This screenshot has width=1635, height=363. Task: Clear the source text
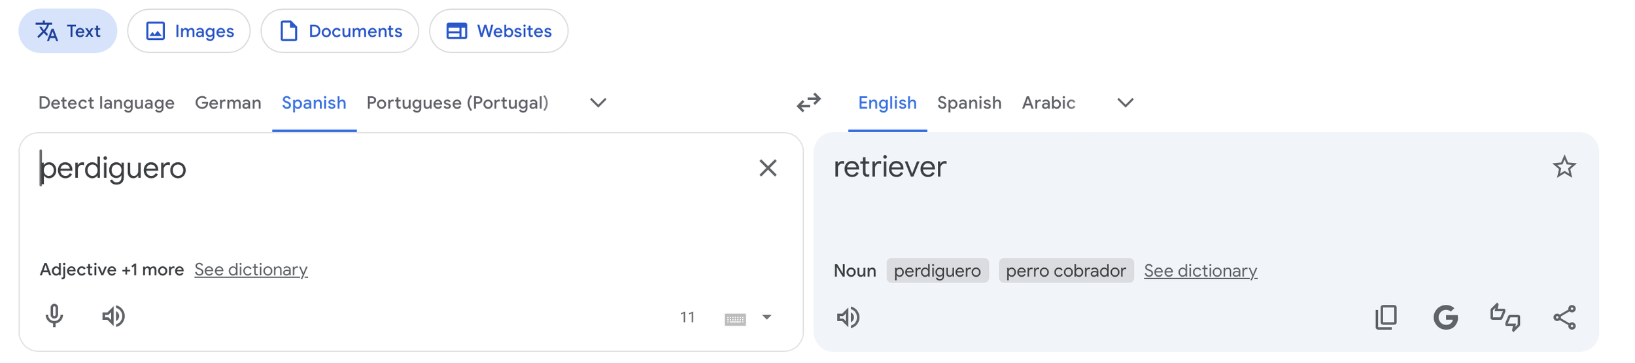[x=768, y=168]
